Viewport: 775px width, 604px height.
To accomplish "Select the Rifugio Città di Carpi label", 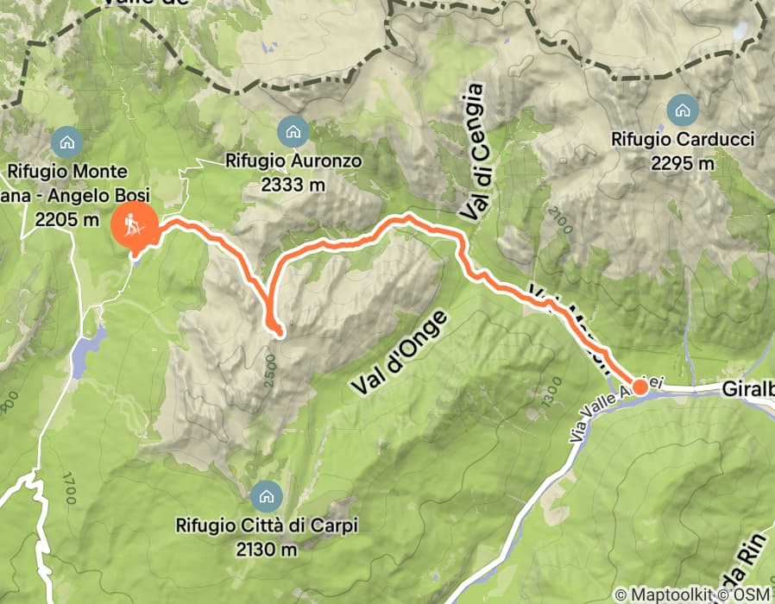I will (267, 537).
